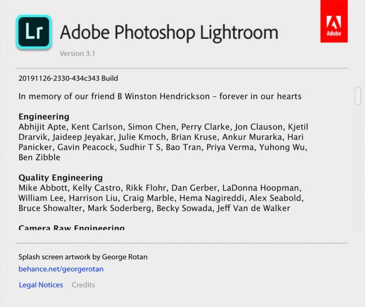365x307 pixels.
Task: Click the Lightroom Lr app icon
Action: coord(34,32)
